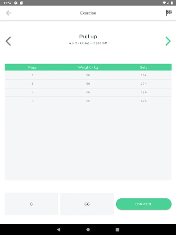Tap the back arrow in header

(8, 13)
